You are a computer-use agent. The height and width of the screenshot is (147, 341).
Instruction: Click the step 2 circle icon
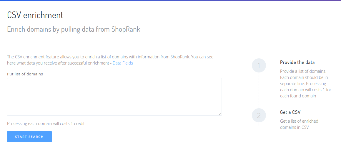pyautogui.click(x=259, y=115)
